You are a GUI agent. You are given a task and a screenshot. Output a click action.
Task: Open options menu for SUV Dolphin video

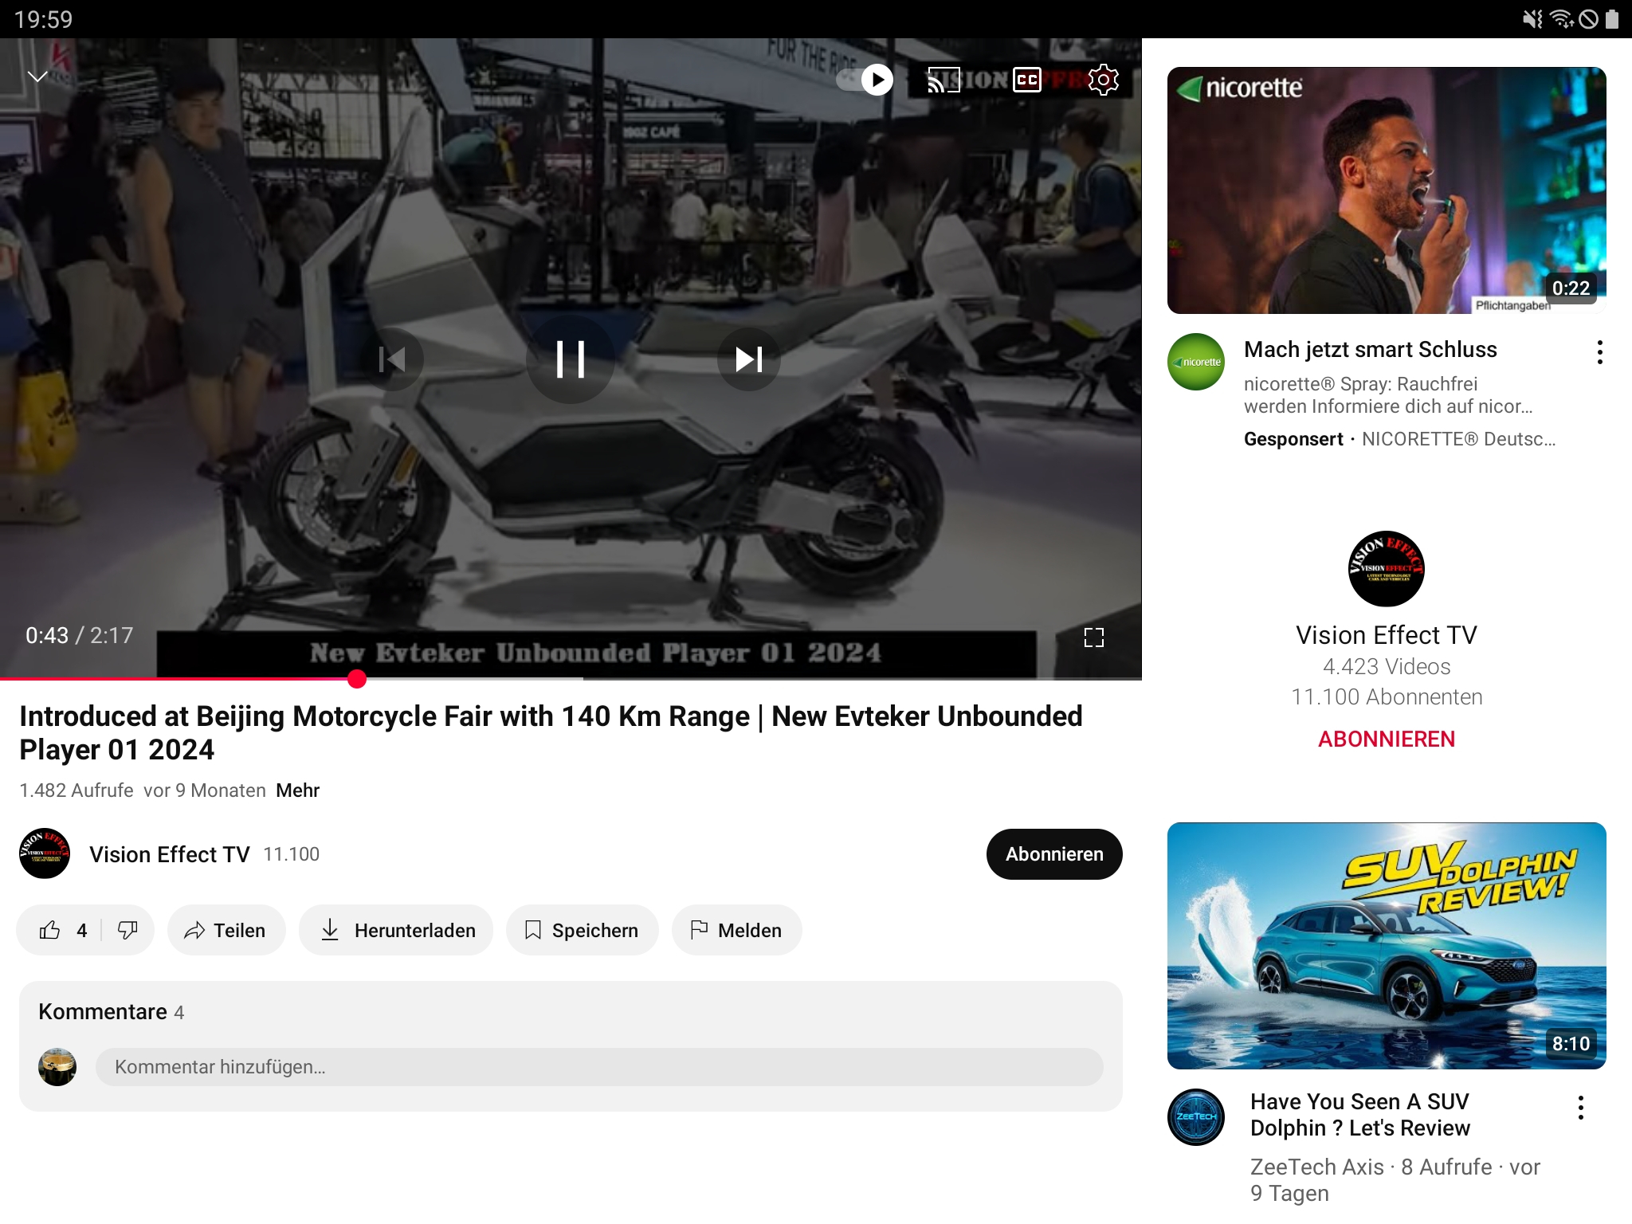point(1580,1108)
